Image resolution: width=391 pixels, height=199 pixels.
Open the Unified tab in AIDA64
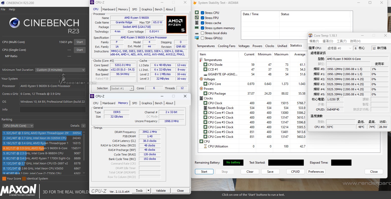coord(282,46)
